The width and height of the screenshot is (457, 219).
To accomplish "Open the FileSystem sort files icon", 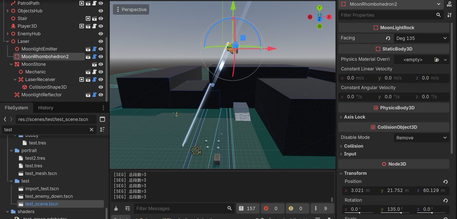I will 102,130.
